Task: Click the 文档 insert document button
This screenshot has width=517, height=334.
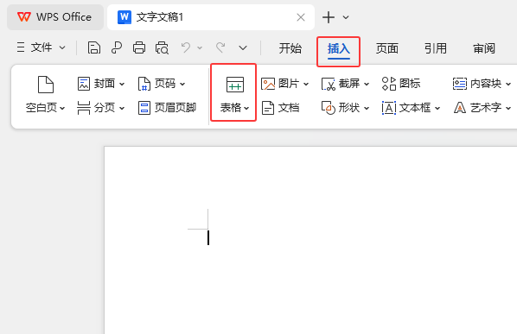Action: 281,108
